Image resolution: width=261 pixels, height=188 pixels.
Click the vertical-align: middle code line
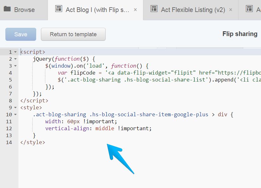pyautogui.click(x=98, y=129)
